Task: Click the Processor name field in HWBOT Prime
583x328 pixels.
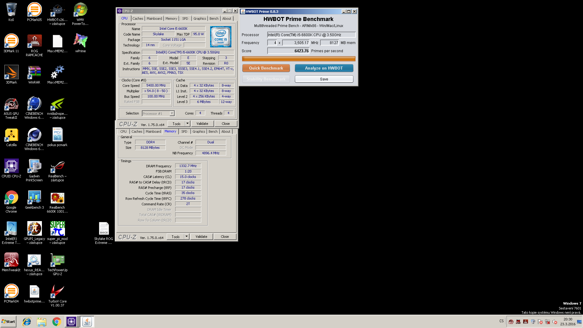Action: coord(311,35)
